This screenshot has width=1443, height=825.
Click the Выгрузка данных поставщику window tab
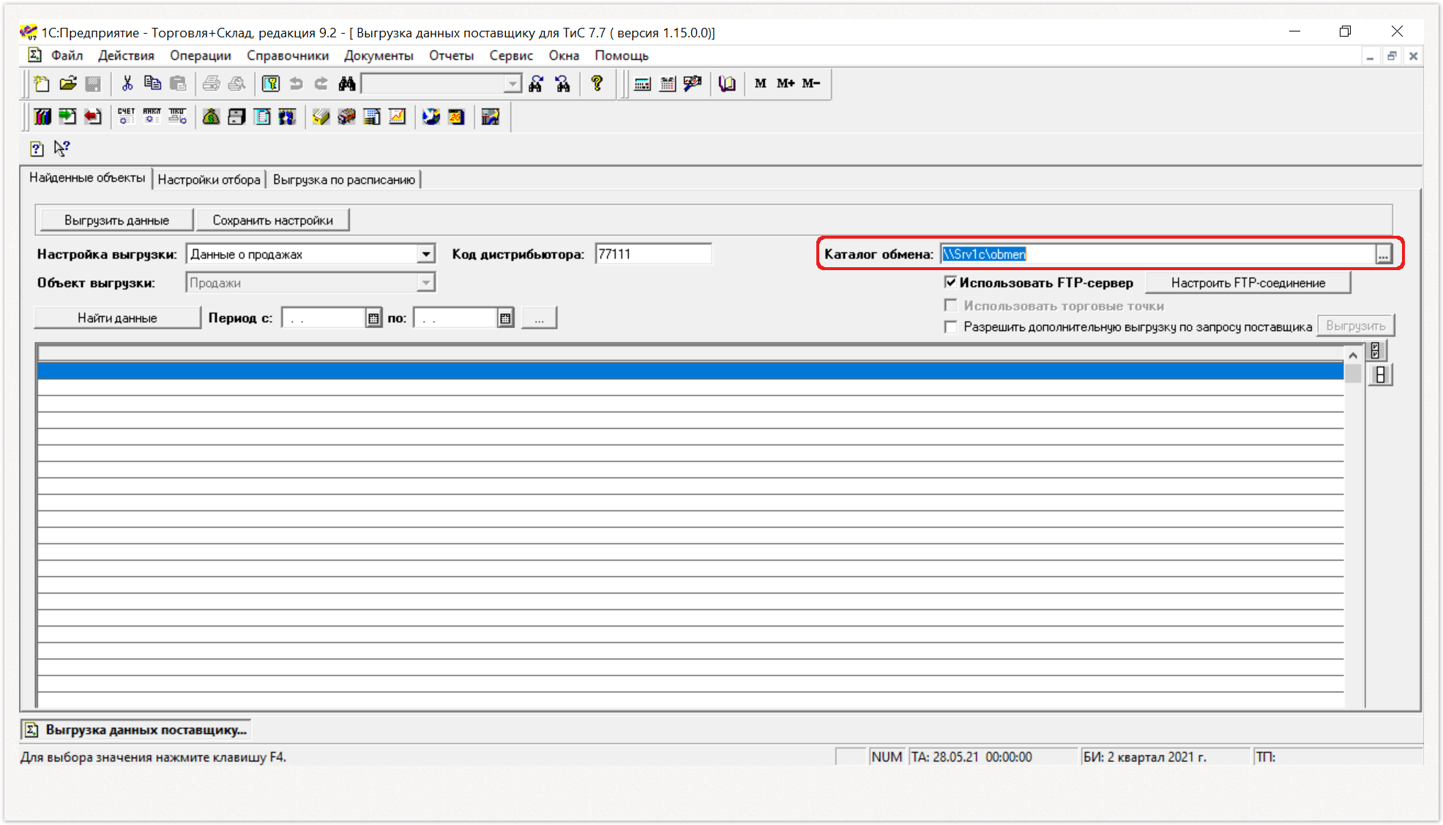(136, 730)
